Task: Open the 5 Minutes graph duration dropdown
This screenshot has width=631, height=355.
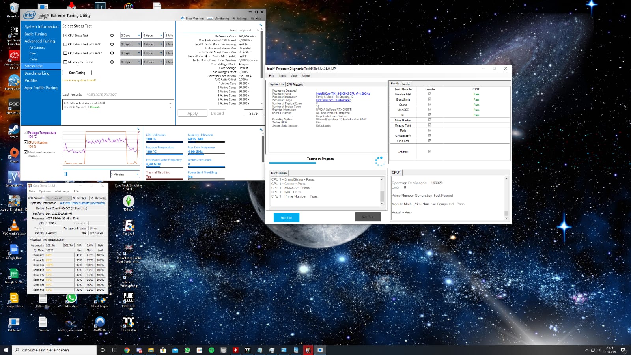Action: [x=125, y=174]
